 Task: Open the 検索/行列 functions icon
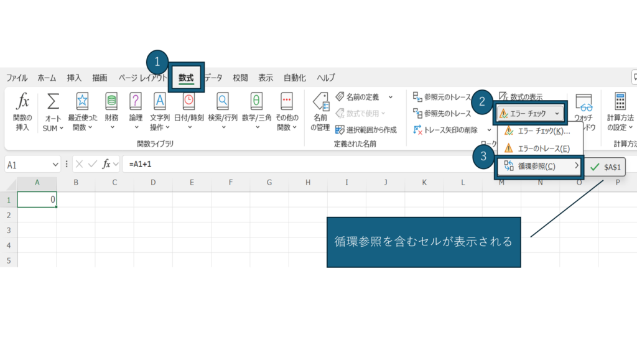tap(222, 101)
